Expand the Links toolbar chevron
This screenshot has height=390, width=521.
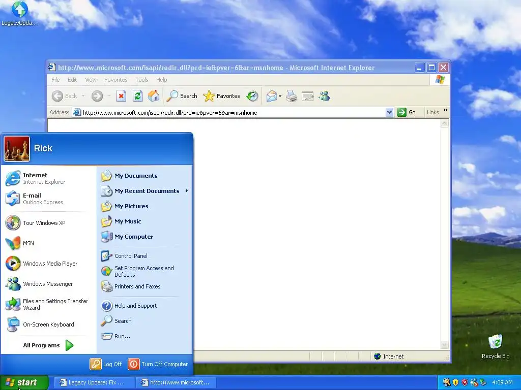(446, 110)
